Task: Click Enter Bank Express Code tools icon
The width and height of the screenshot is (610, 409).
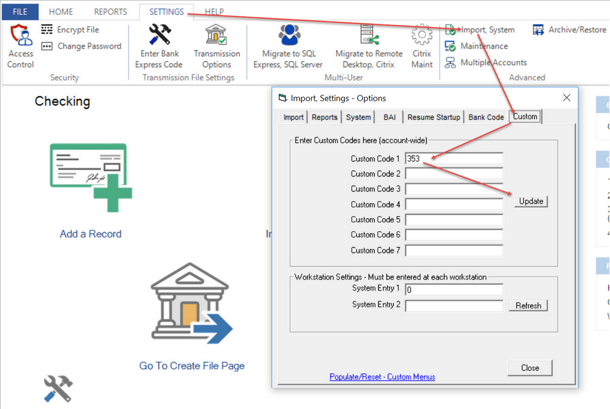Action: pyautogui.click(x=159, y=35)
